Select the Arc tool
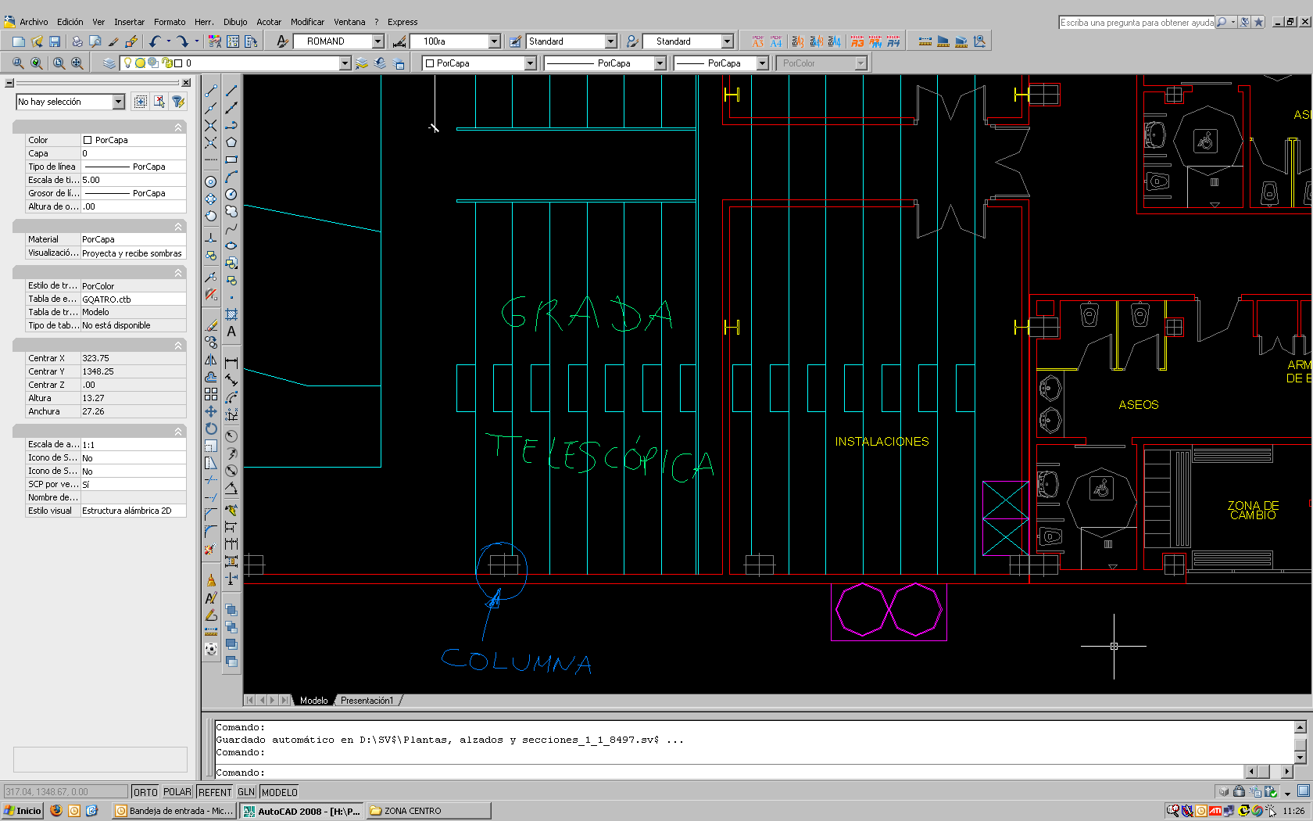Image resolution: width=1313 pixels, height=821 pixels. [x=231, y=177]
